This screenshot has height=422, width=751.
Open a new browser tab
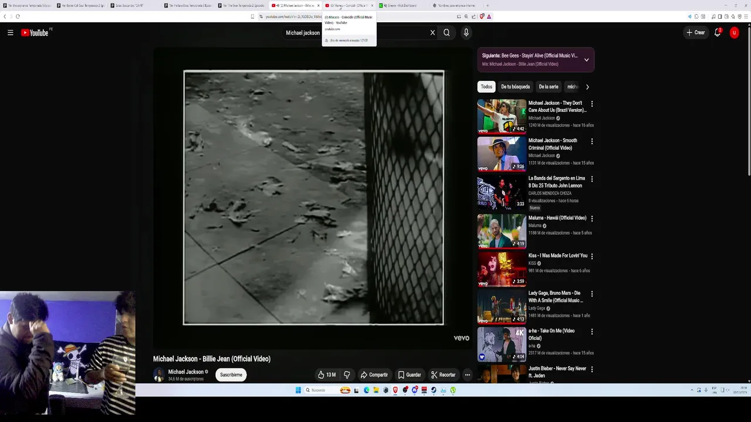click(487, 5)
